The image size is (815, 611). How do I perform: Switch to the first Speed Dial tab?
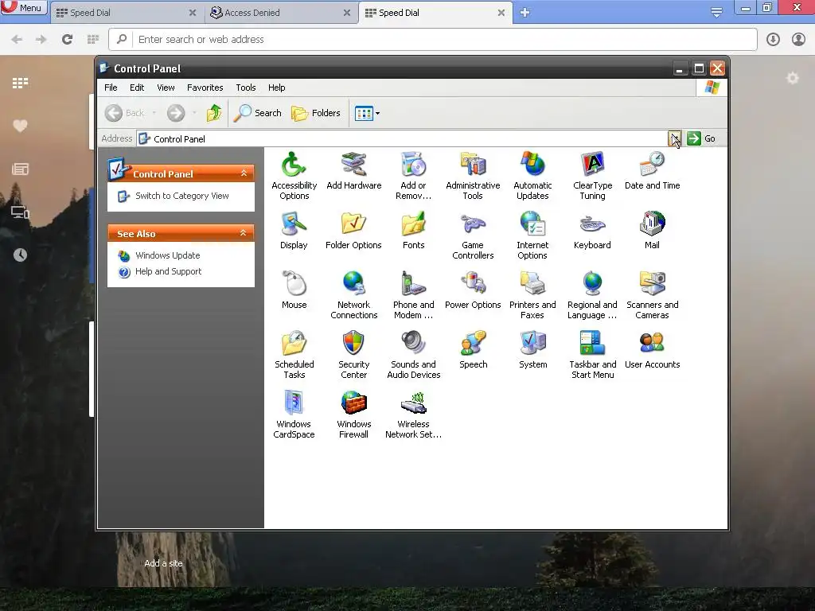(x=127, y=13)
